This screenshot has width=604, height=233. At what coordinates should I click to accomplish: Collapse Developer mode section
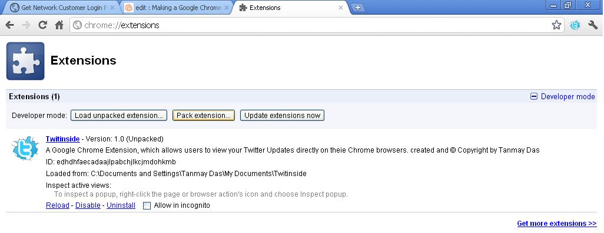point(562,97)
